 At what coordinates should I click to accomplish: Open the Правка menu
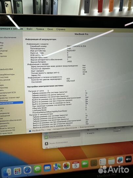click(x=40, y=29)
